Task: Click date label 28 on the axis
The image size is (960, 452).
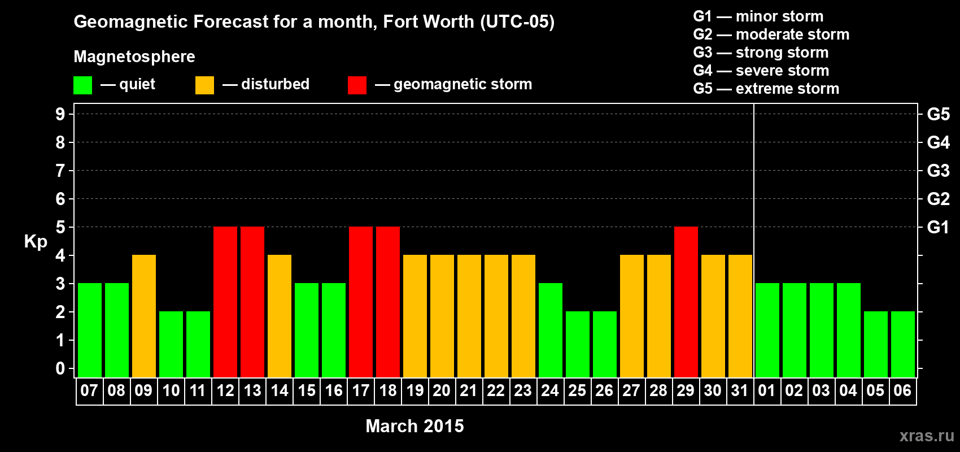Action: [658, 390]
